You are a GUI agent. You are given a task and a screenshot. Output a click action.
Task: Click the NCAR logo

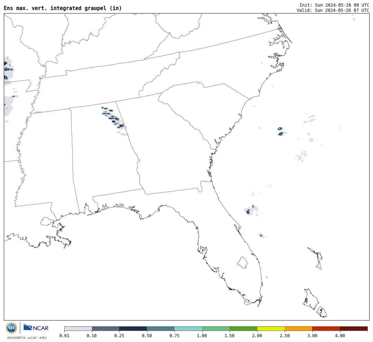pyautogui.click(x=36, y=327)
